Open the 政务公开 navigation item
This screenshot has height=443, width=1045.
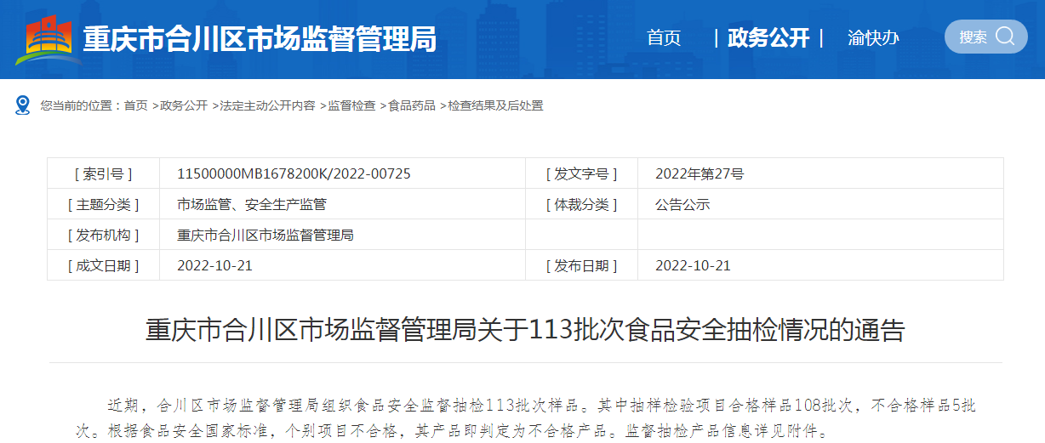tap(768, 37)
